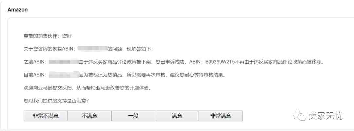Select the 一般 rating option
The image size is (354, 131).
tap(133, 116)
